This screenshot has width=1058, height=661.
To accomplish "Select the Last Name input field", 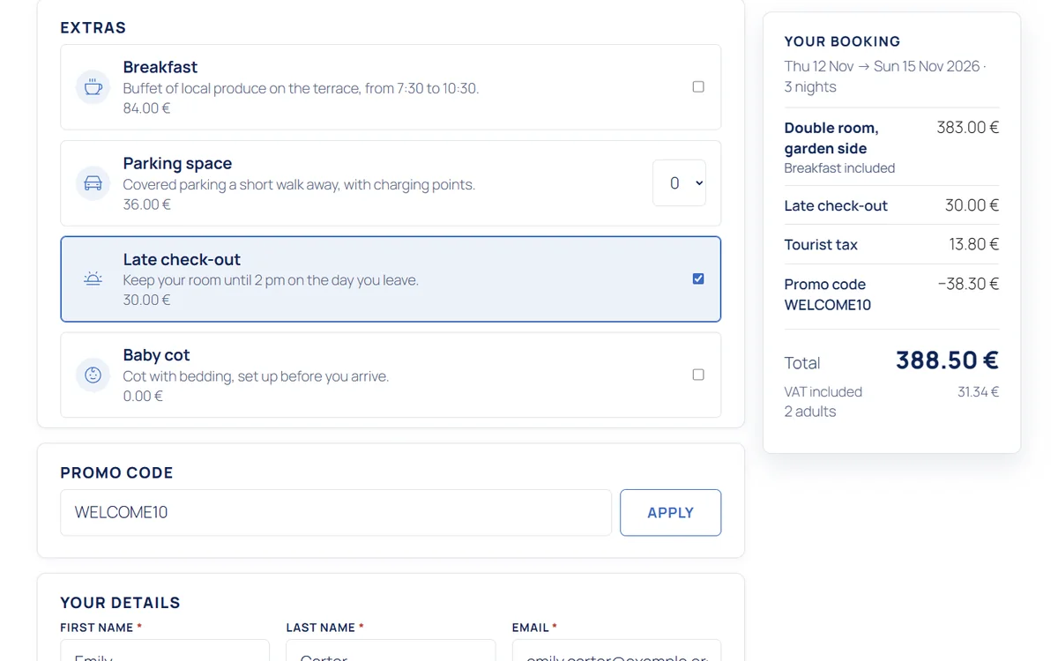I will [391, 650].
